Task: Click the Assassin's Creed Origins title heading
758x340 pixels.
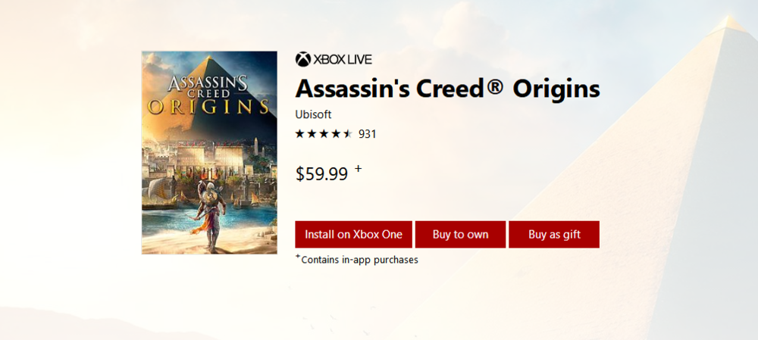Action: (447, 88)
